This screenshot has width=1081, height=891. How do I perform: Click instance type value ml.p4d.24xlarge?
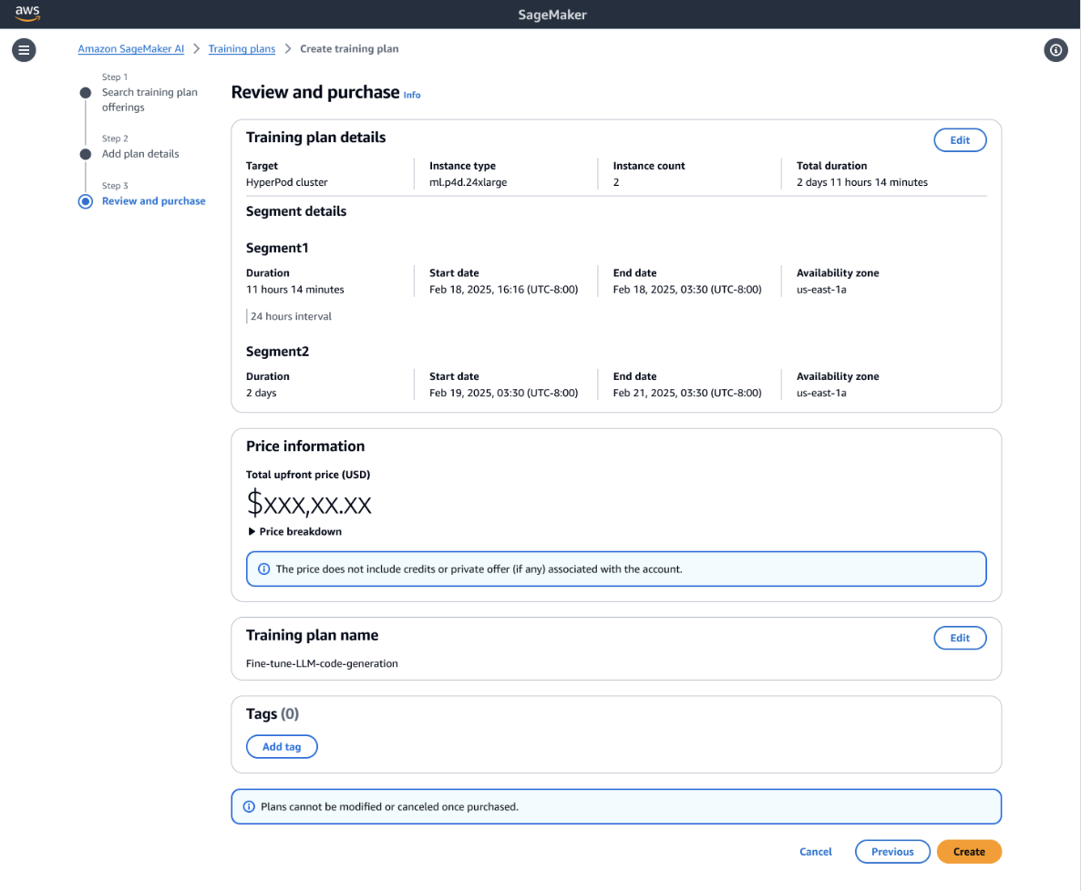click(x=468, y=182)
